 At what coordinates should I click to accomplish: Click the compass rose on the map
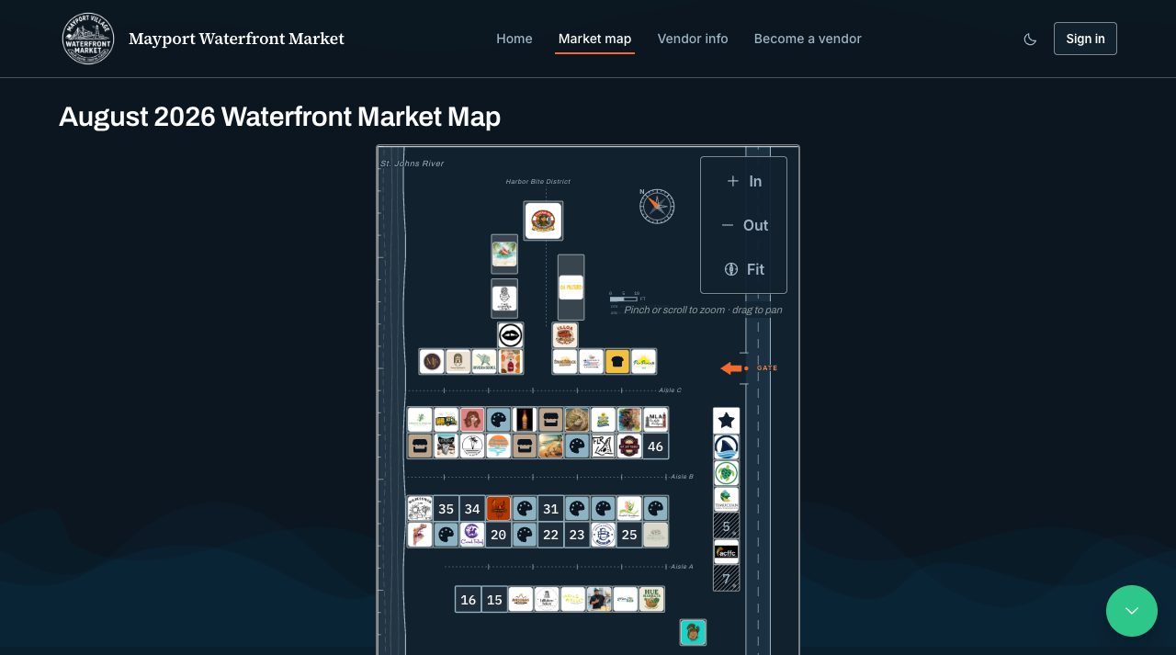657,206
